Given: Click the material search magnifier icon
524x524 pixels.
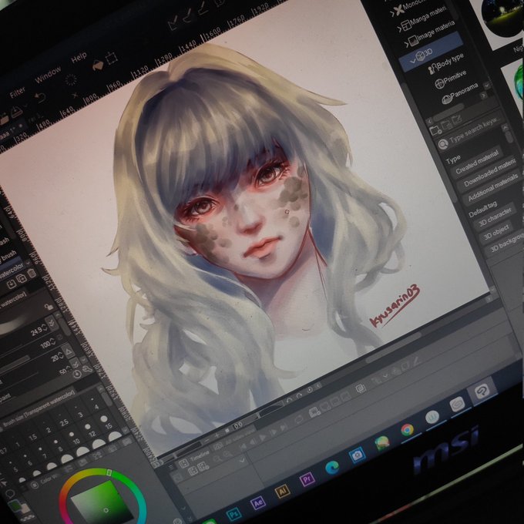Looking at the screenshot, I should coord(443,143).
